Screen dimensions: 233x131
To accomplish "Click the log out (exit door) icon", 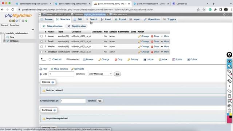I will point(13,21).
